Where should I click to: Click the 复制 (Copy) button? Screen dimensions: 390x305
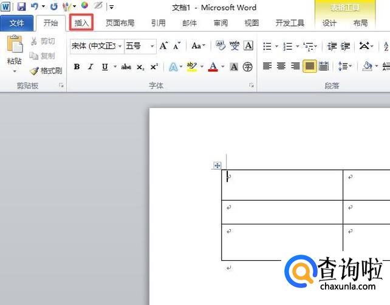[43, 56]
